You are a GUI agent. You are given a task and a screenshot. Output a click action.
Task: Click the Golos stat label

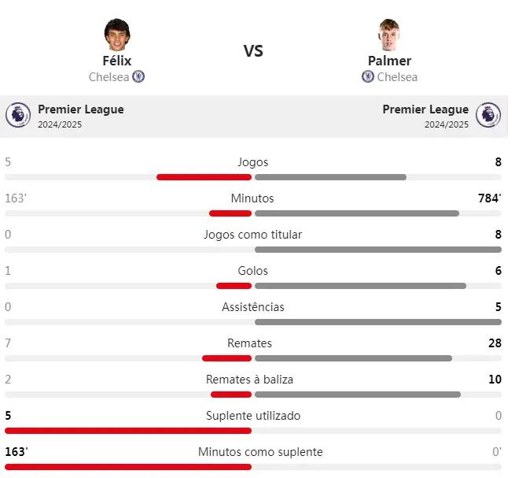point(253,271)
